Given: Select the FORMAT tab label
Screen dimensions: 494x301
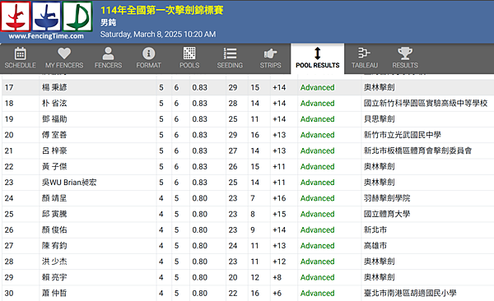Looking at the screenshot, I should 148,65.
